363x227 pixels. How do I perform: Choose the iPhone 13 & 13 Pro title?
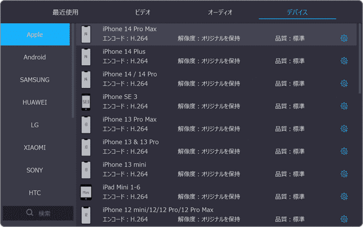[x=130, y=142]
